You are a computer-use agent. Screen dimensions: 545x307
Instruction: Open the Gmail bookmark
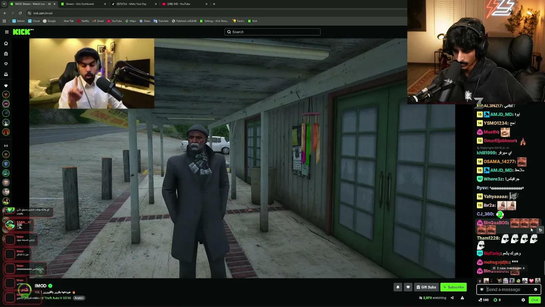(x=98, y=21)
